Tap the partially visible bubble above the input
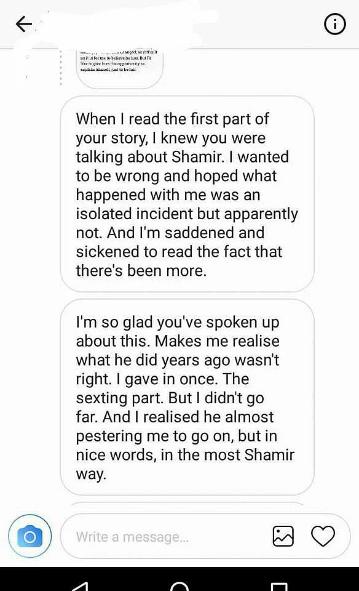Image resolution: width=359 pixels, height=591 pixels. [187, 504]
